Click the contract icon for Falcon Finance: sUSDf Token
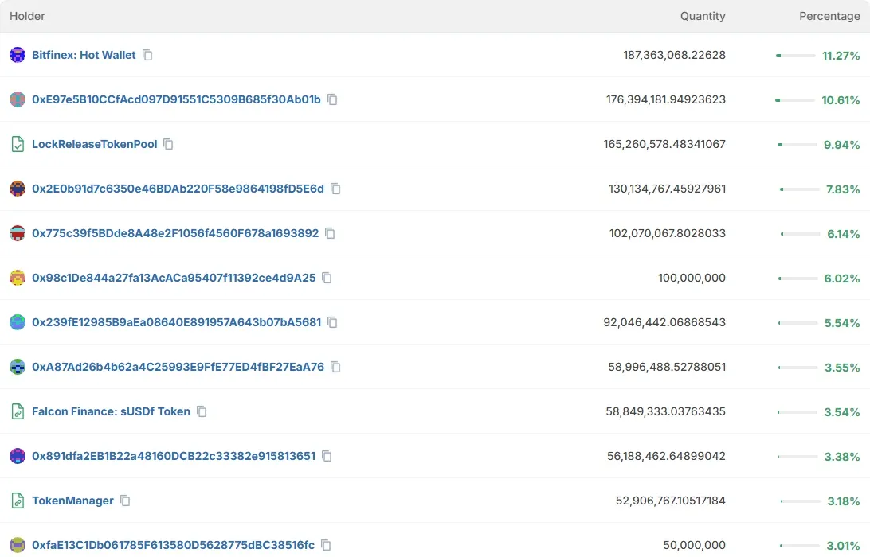The image size is (870, 557). click(18, 411)
